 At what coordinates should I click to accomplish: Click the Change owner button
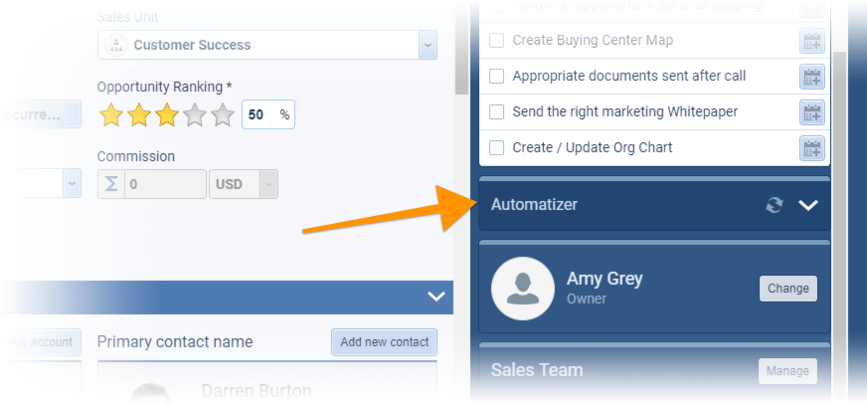[x=787, y=289]
